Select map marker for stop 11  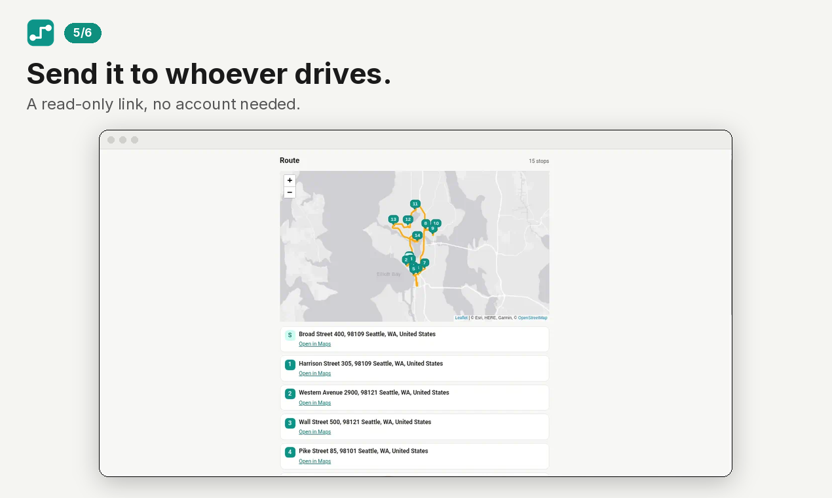[x=415, y=204]
